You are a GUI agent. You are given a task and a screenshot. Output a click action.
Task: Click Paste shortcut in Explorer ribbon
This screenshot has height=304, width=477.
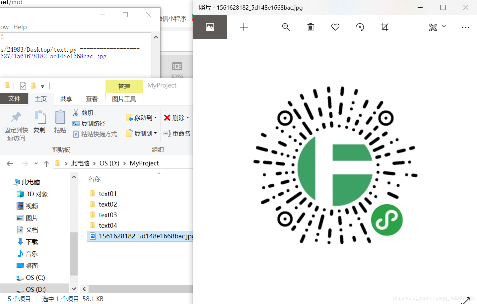point(95,134)
